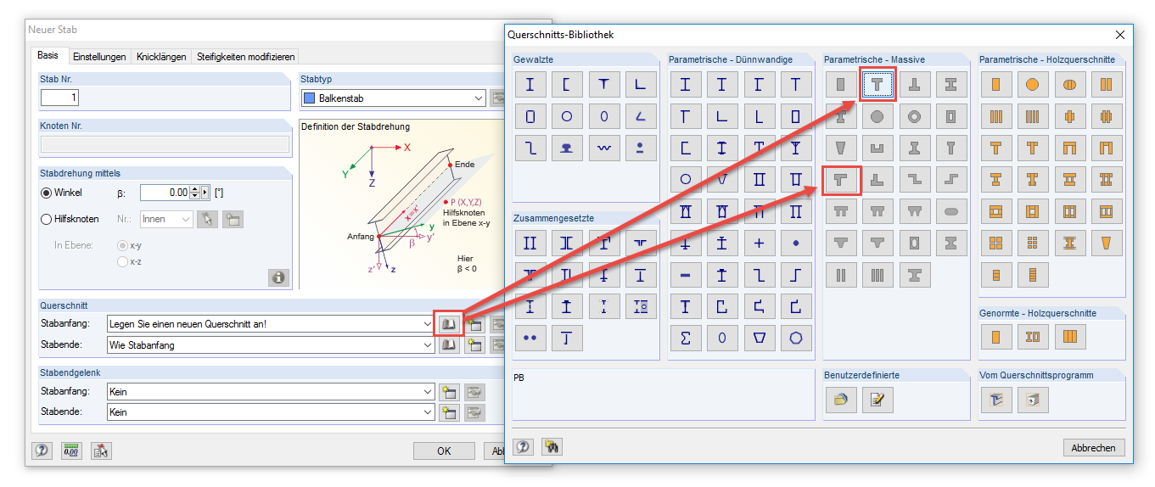Select rolled channel section in Gewalzte

tap(567, 85)
